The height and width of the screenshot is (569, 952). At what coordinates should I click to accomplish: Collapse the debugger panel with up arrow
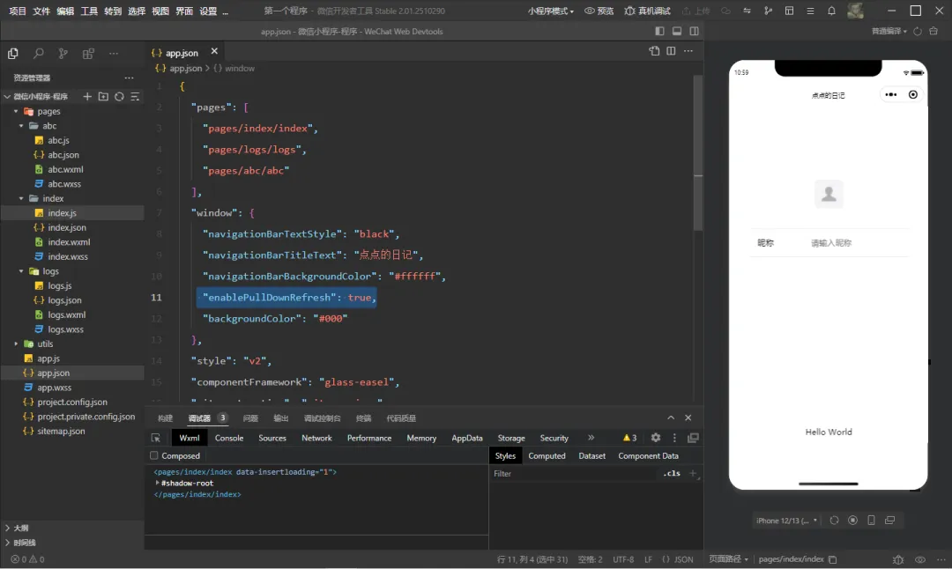671,418
